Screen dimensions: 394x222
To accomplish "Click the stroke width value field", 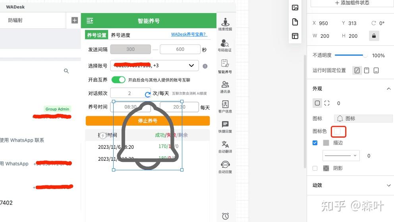I will [369, 156].
